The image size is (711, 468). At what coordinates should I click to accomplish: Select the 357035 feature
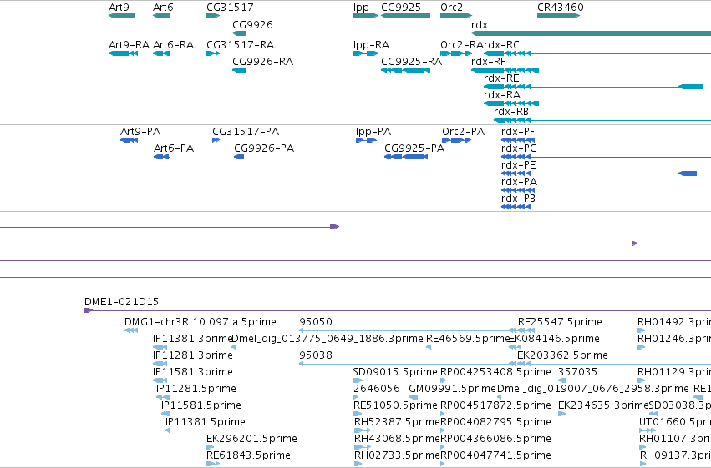tap(561, 380)
